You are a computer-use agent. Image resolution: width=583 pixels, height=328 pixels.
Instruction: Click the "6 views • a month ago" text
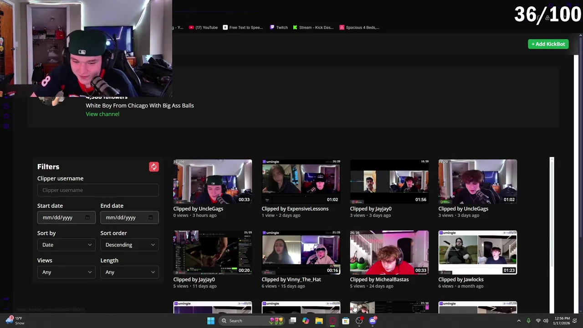pos(460,286)
